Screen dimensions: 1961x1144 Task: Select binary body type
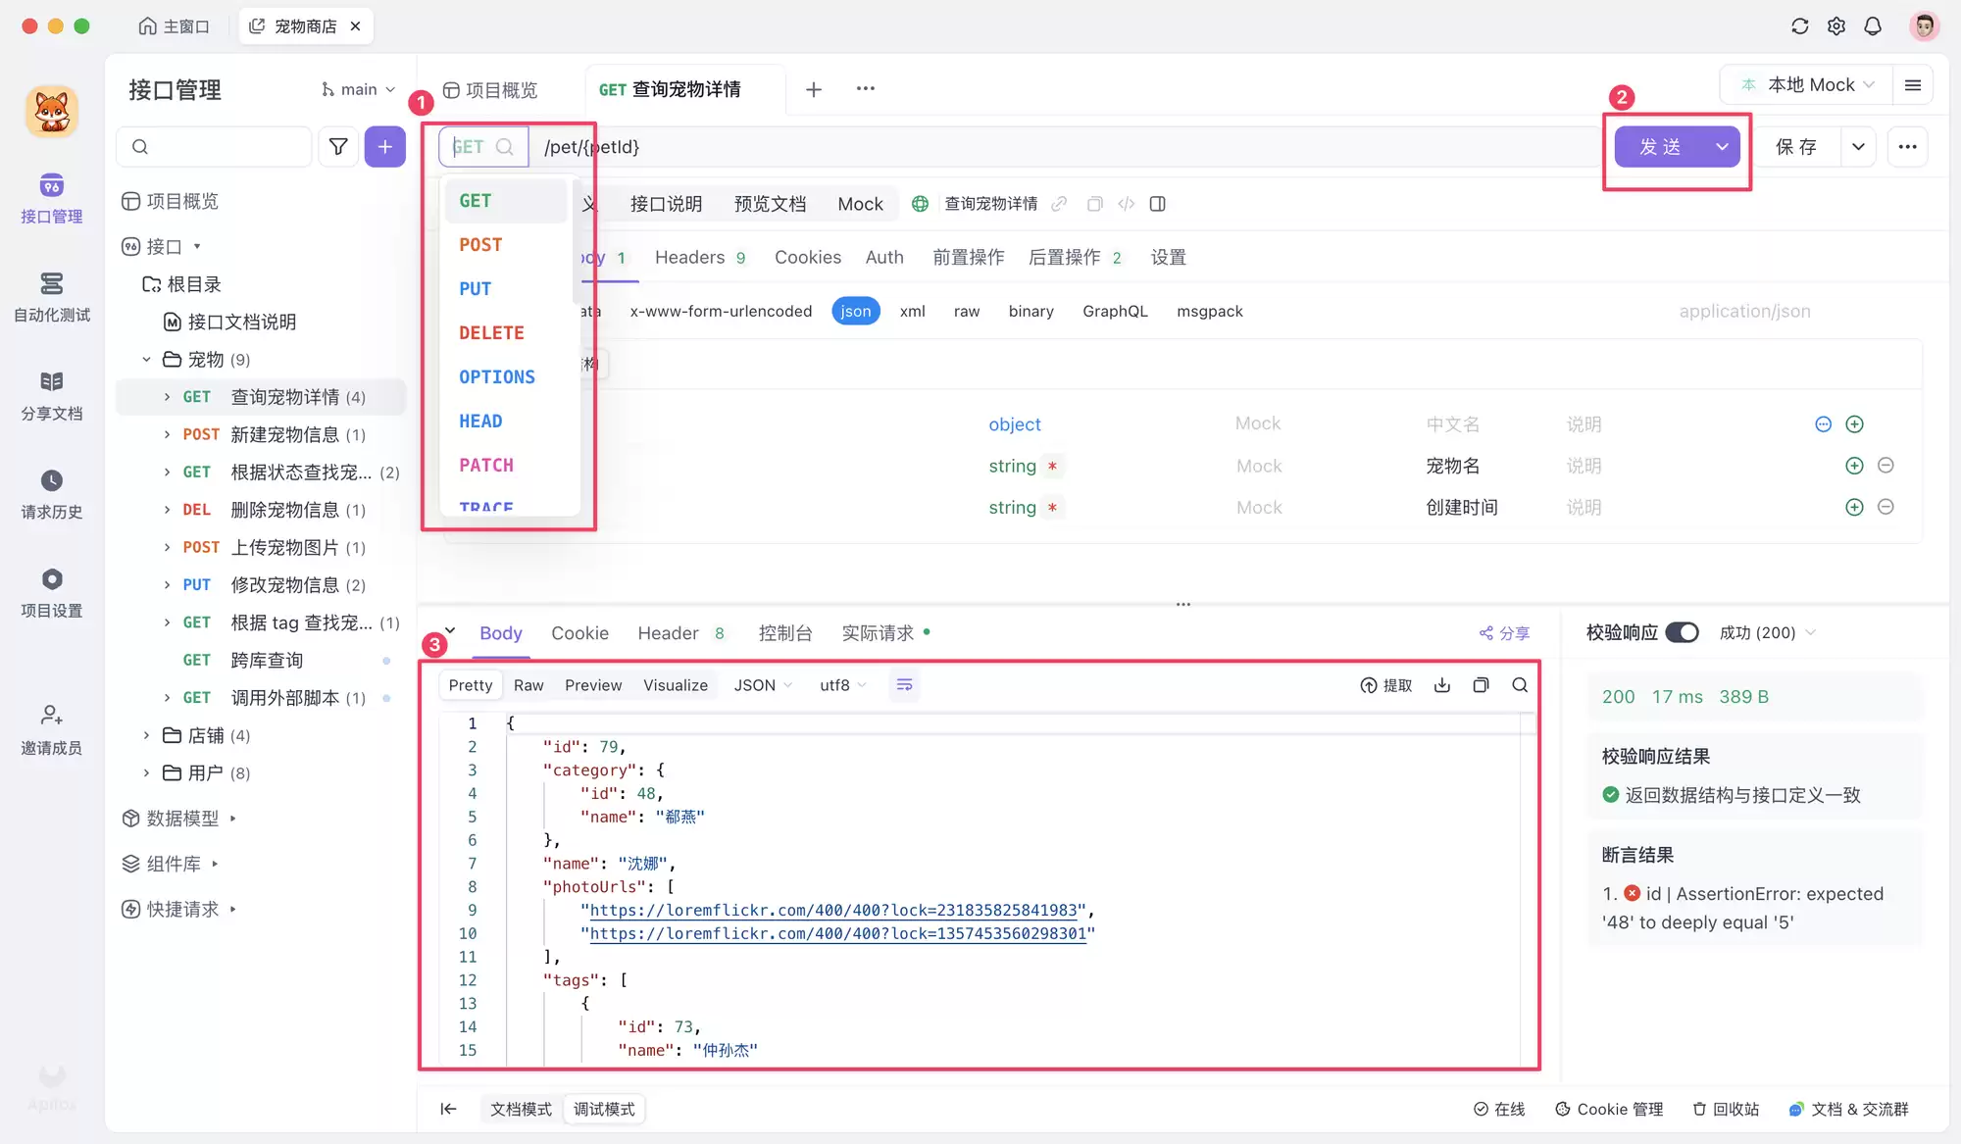(1031, 311)
